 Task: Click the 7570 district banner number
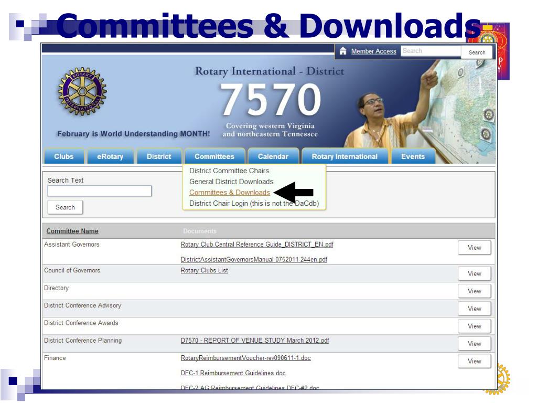coord(271,99)
